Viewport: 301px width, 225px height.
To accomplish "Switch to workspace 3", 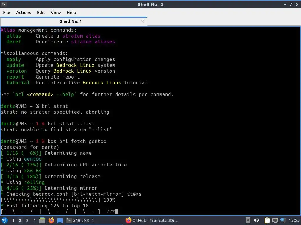I will 27,221.
